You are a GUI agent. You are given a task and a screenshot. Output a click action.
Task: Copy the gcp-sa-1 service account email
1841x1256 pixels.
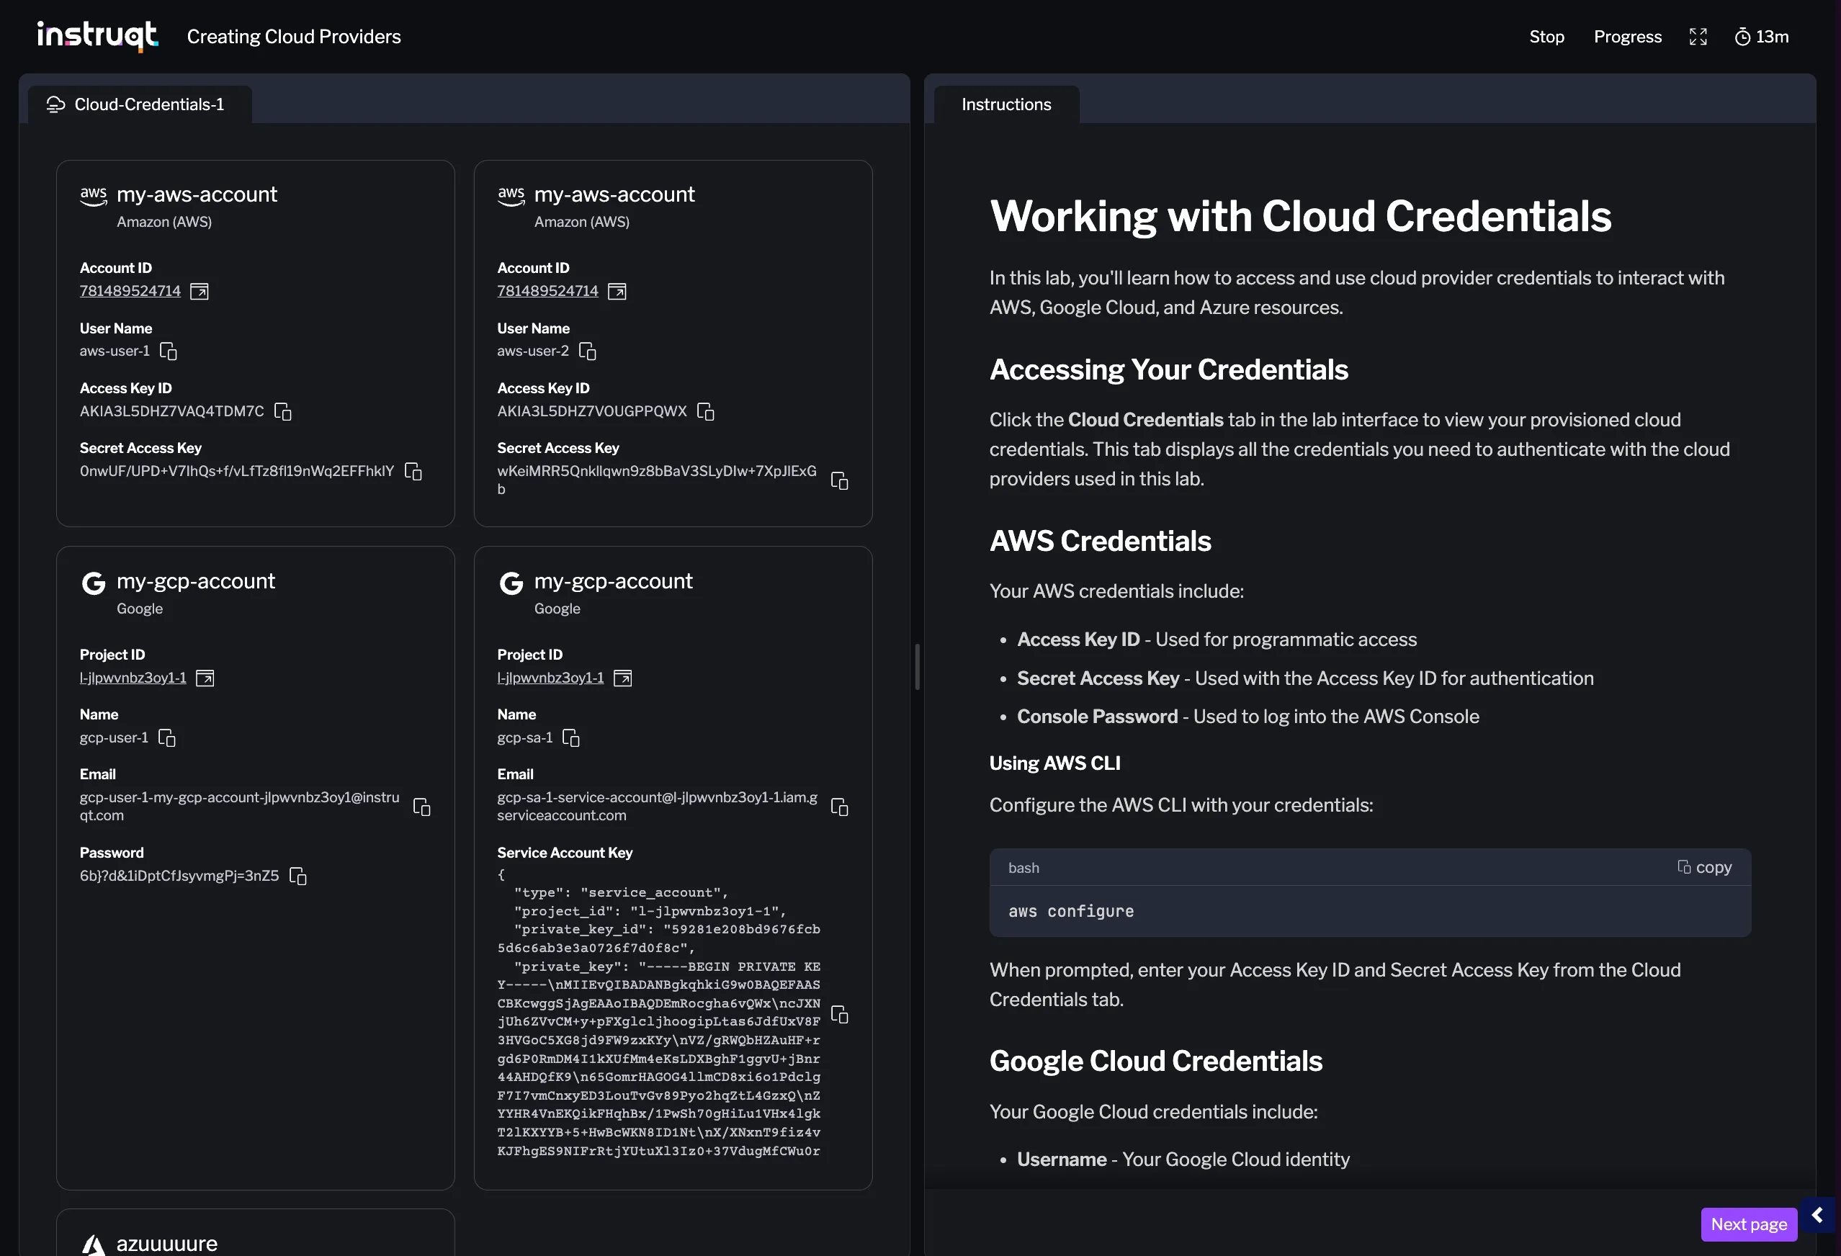click(839, 806)
